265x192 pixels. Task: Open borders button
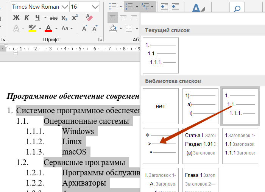click(x=129, y=28)
